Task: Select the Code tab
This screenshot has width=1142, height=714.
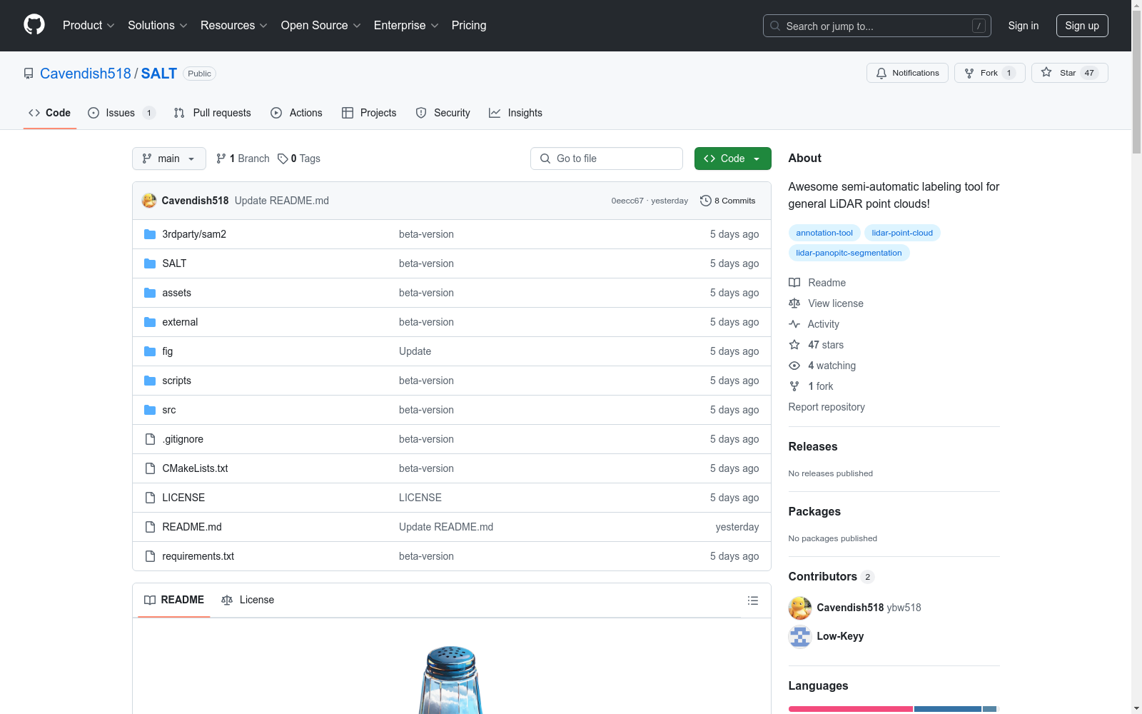Action: (x=50, y=113)
